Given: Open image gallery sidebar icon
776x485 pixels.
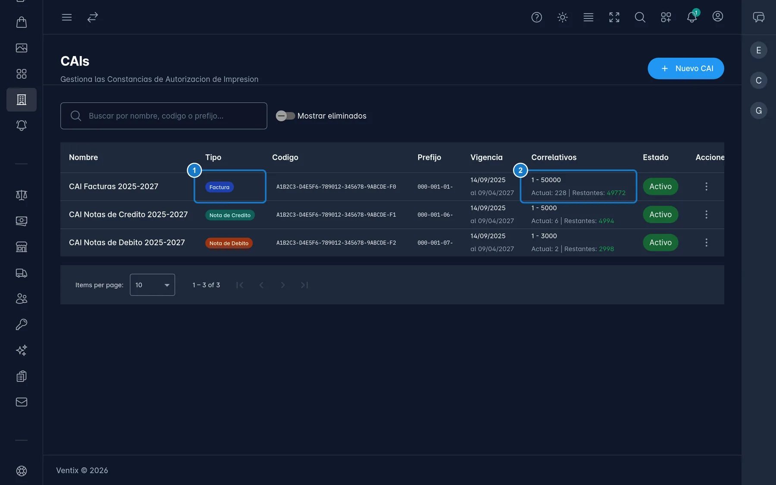Looking at the screenshot, I should [x=22, y=48].
